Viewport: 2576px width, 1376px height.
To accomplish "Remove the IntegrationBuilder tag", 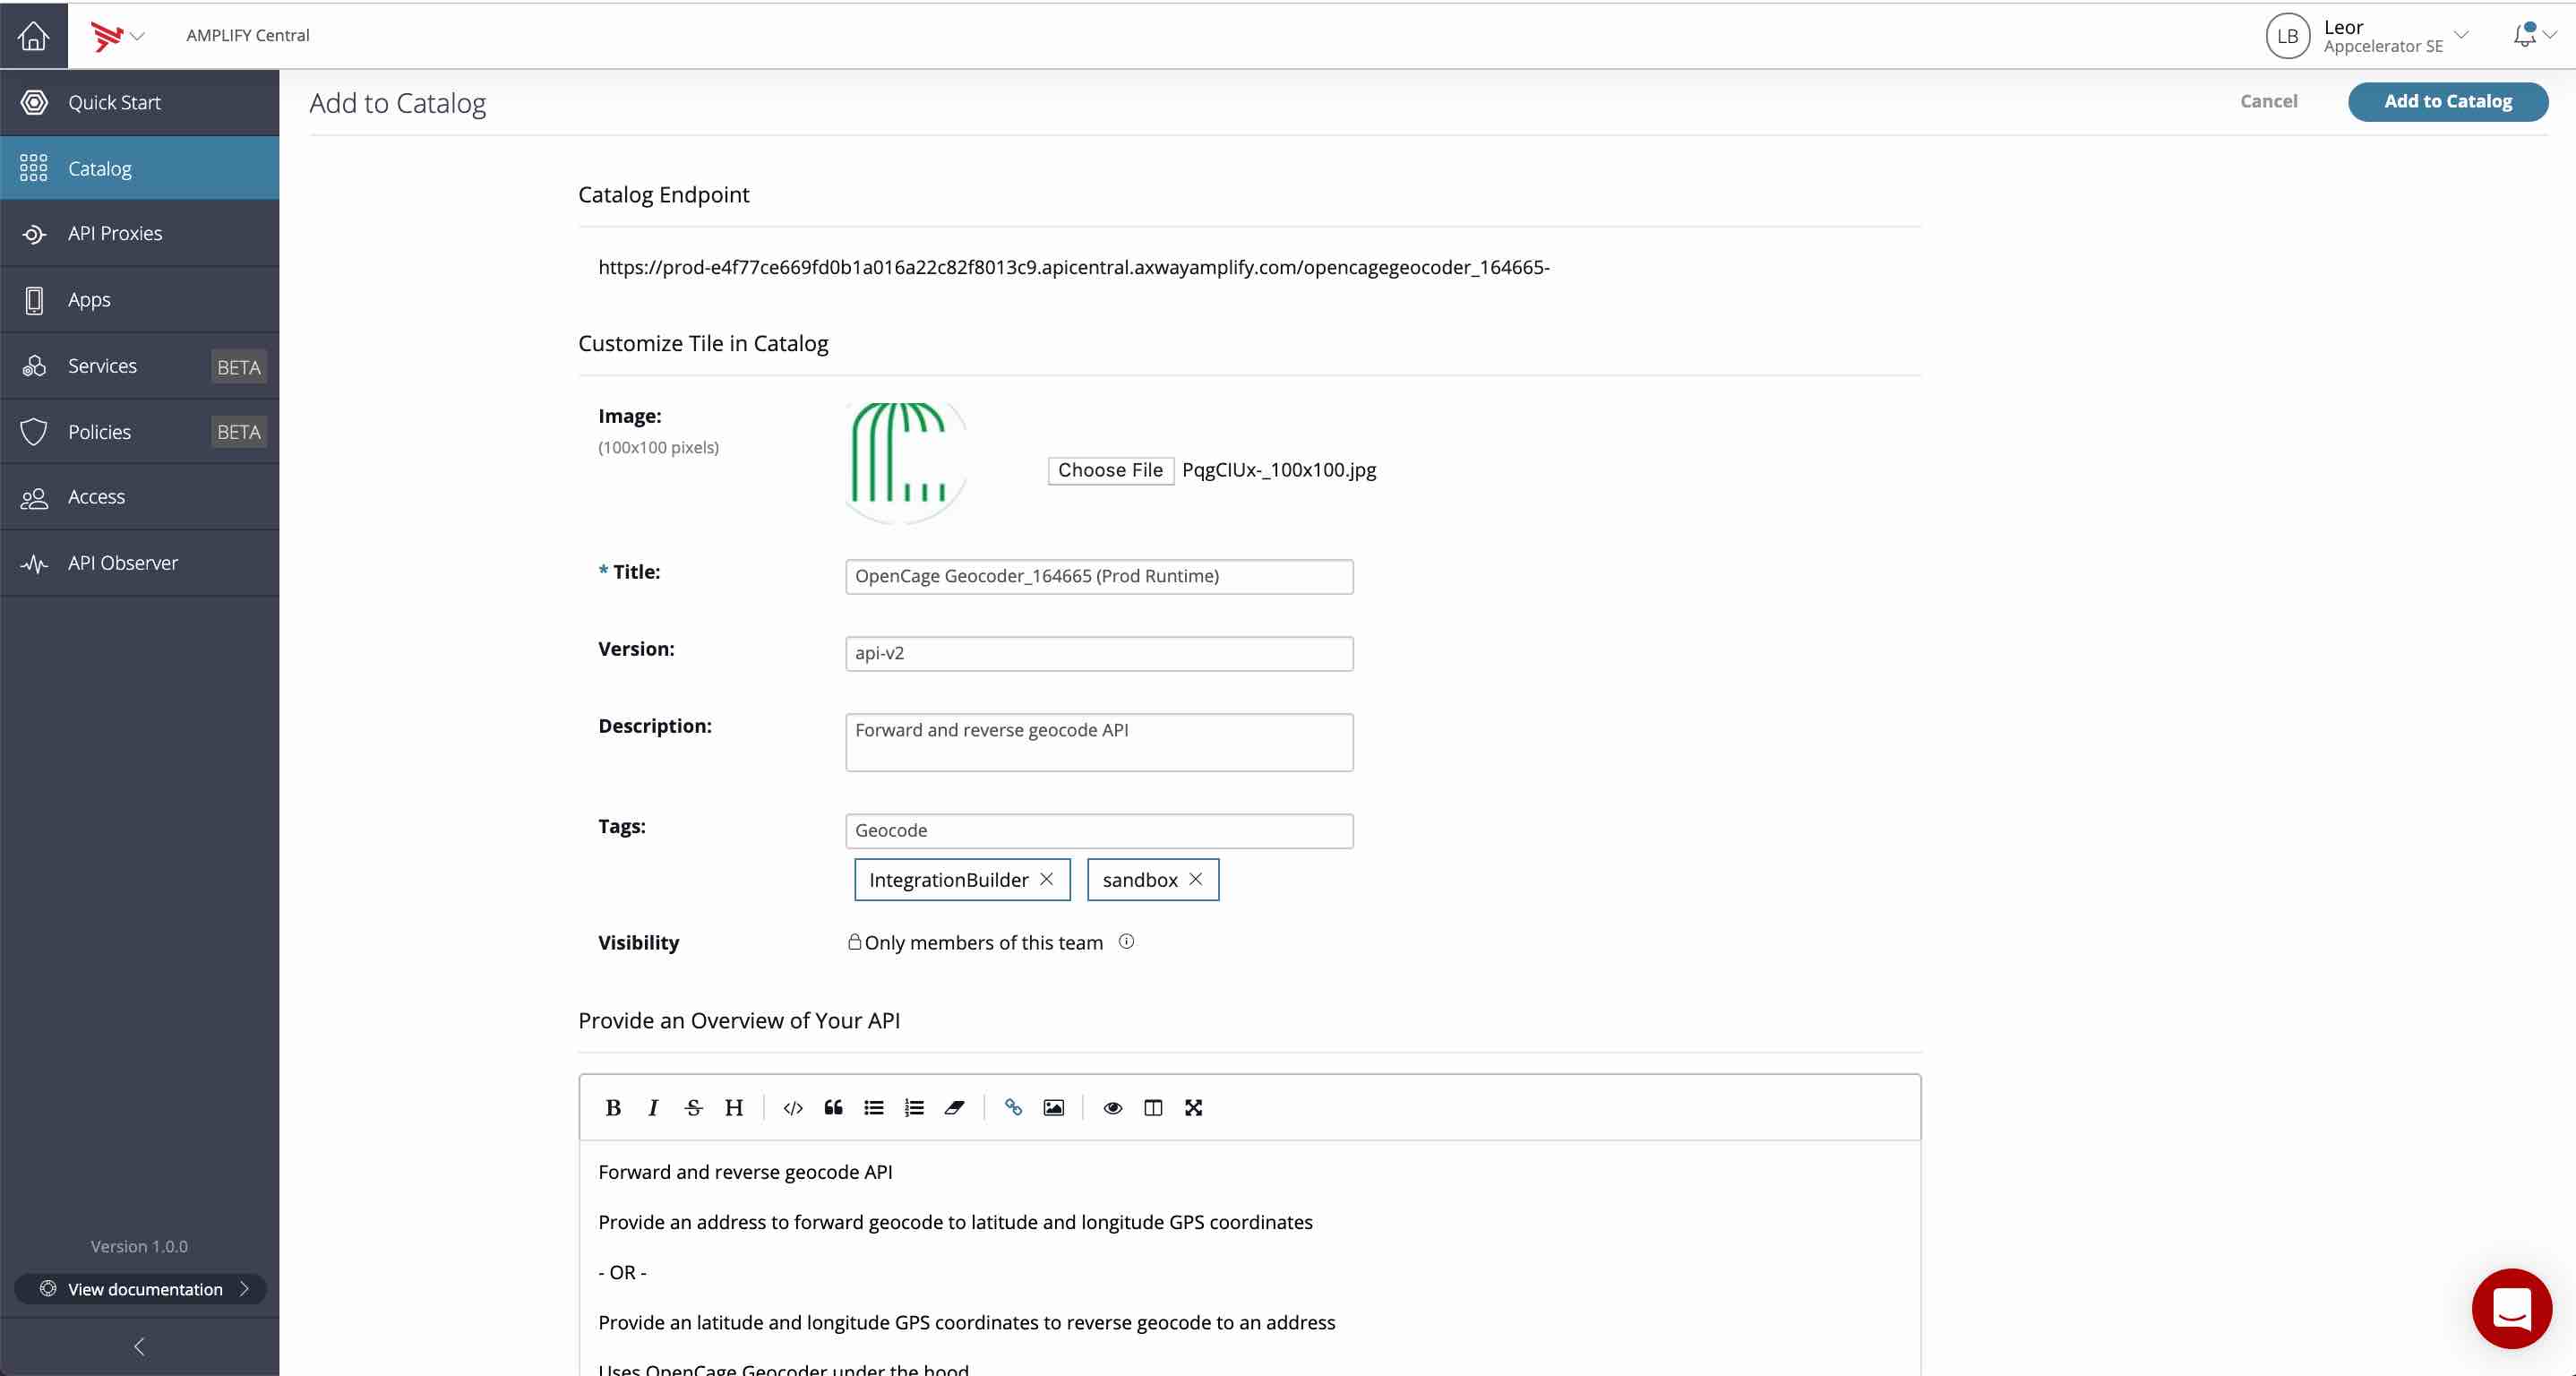I will point(1046,879).
